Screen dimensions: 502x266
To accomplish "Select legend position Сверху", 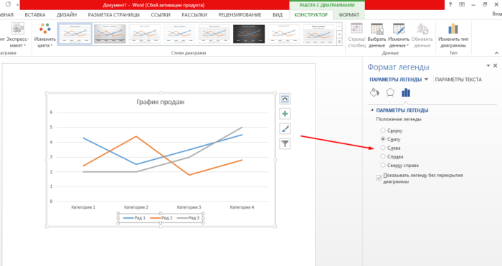I will (x=383, y=130).
